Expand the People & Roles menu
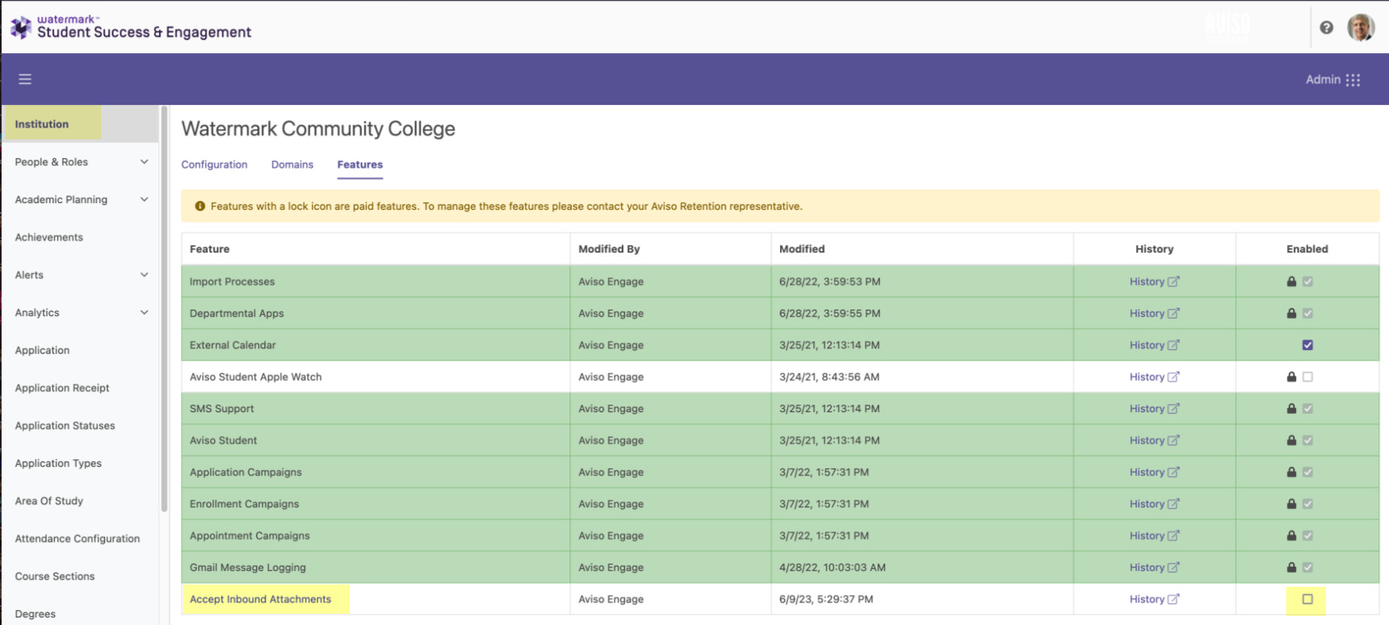This screenshot has height=625, width=1389. tap(81, 162)
